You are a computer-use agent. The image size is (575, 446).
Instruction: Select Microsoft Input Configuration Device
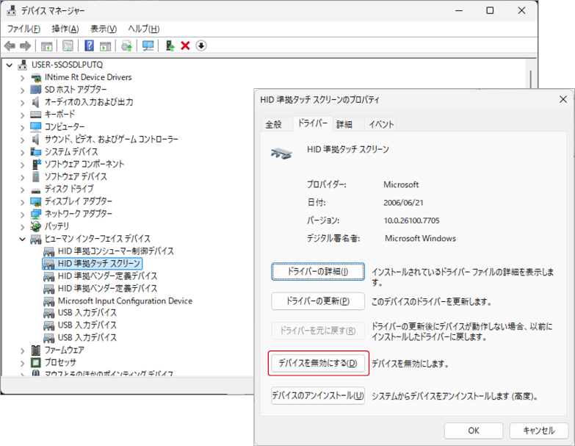125,301
